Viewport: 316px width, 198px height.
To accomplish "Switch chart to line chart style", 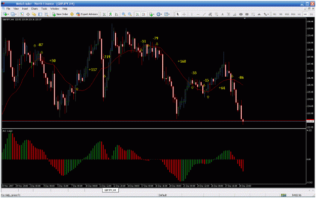I will [116, 14].
